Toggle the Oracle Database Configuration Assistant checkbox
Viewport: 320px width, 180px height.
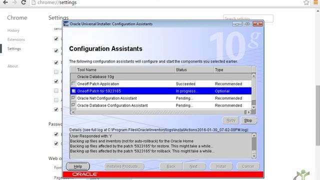coord(73,105)
